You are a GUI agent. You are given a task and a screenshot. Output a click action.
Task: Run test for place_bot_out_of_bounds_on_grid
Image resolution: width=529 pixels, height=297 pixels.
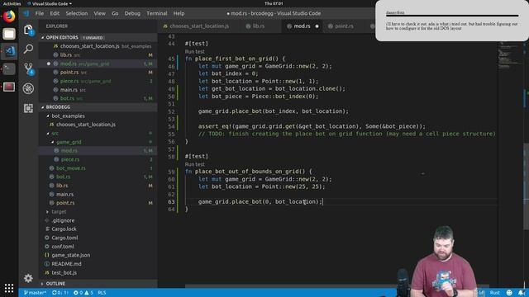click(195, 164)
